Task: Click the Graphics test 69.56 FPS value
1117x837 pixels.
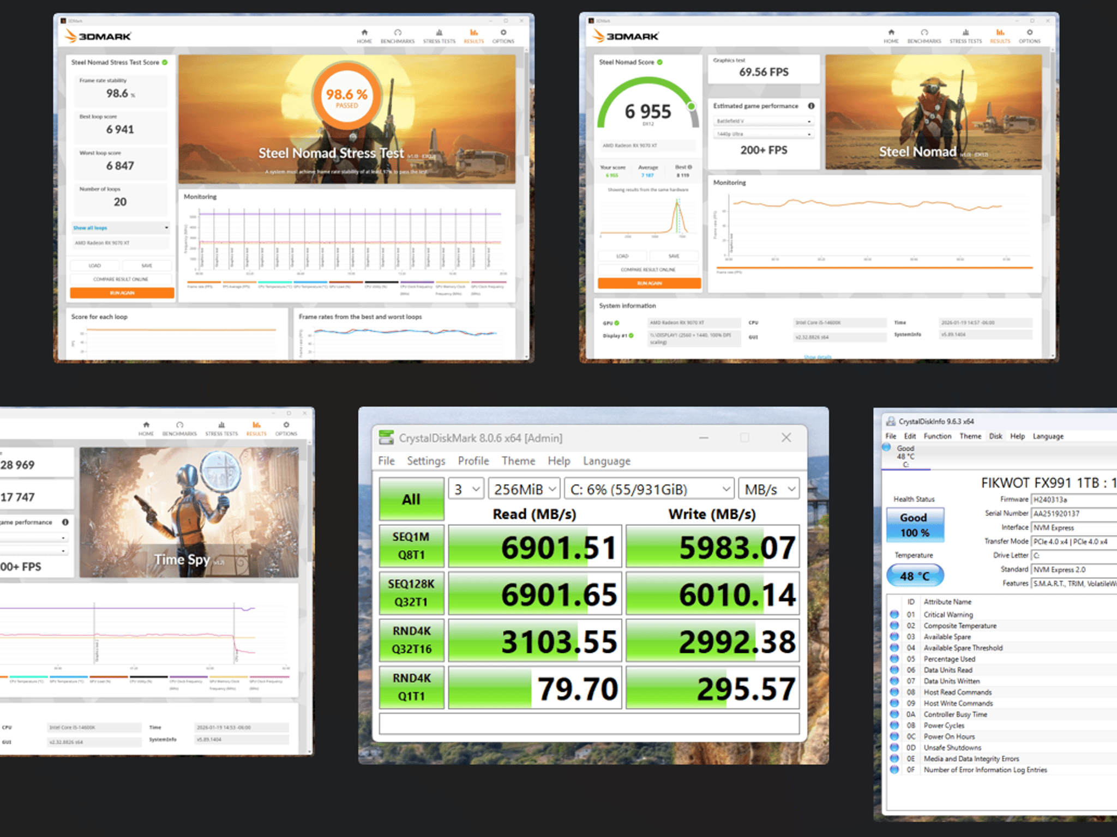Action: pyautogui.click(x=764, y=72)
